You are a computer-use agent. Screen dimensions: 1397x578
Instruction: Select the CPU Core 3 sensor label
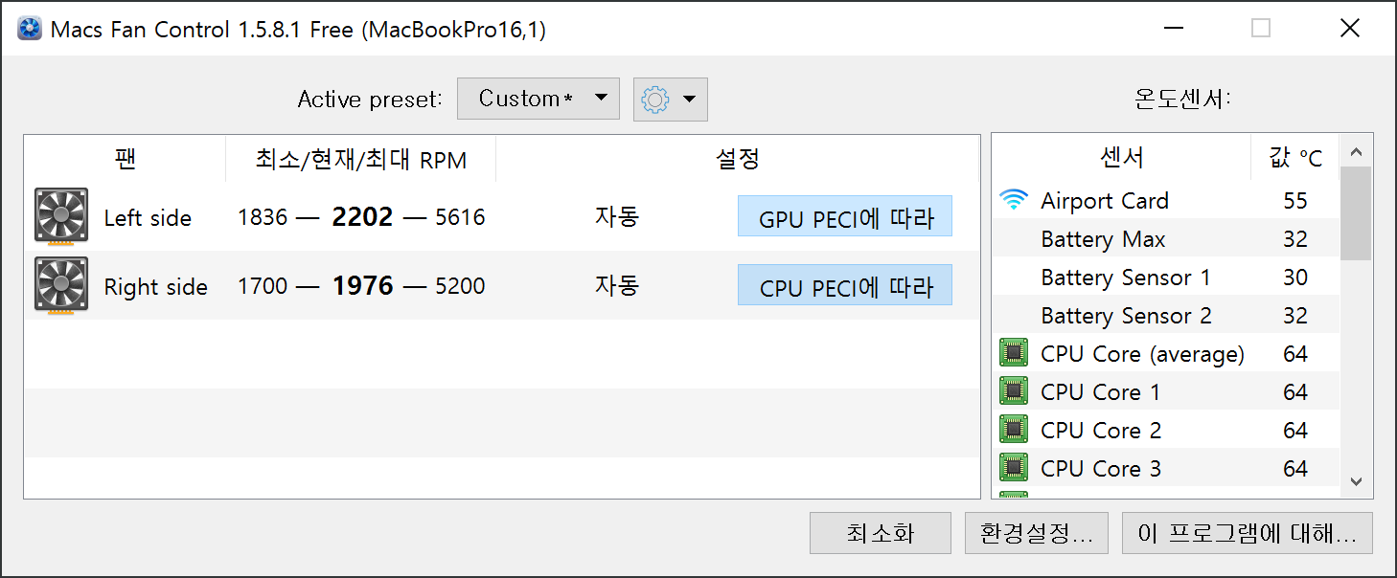[1101, 469]
